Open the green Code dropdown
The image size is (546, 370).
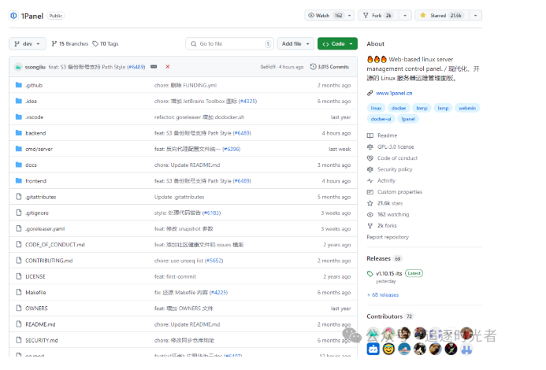pyautogui.click(x=337, y=44)
